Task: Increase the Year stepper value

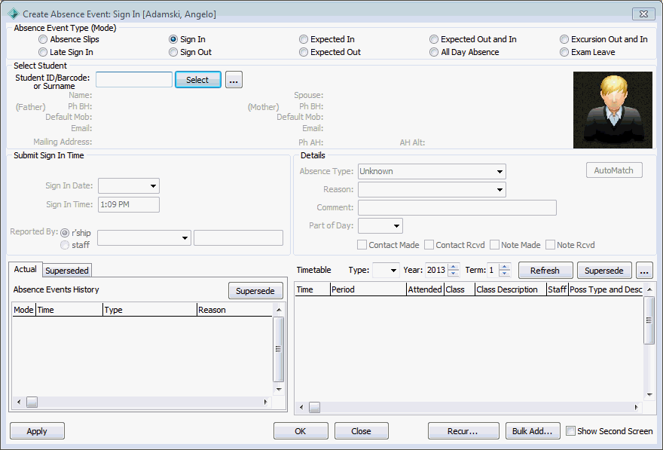Action: 454,267
